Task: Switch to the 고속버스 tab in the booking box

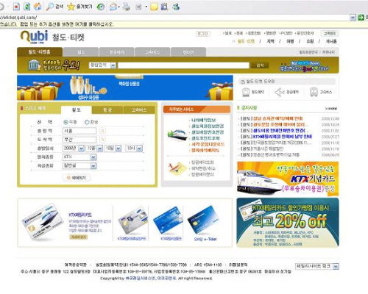Action: click(x=139, y=110)
